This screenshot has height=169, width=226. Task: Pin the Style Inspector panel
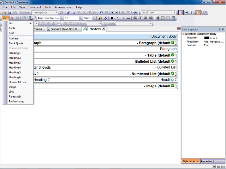point(220,30)
